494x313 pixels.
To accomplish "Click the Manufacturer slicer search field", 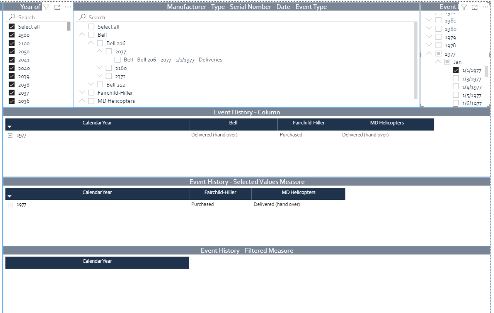I will point(247,17).
